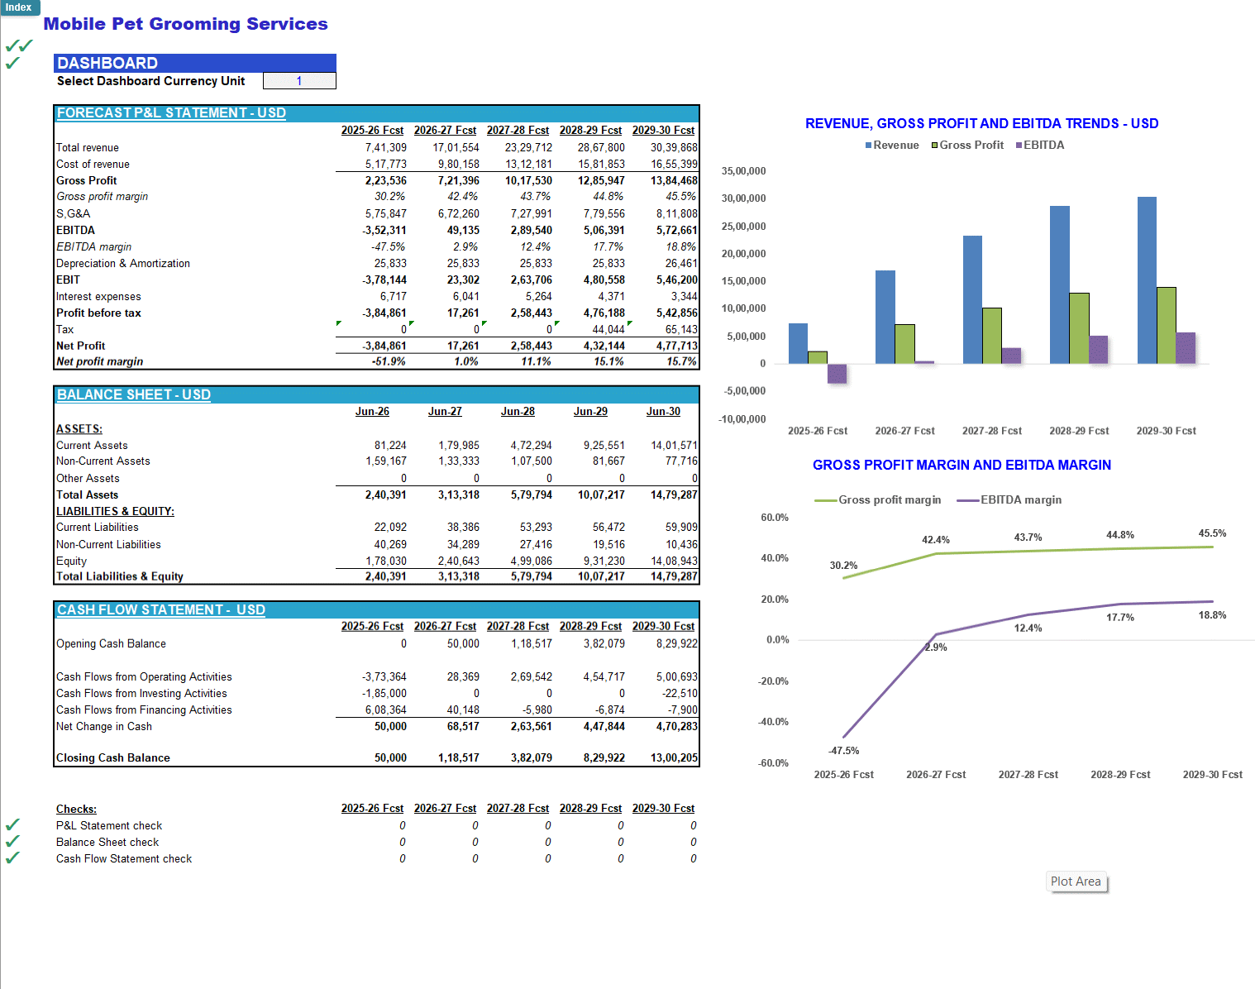
Task: Select the Jun-30 balance sheet column header
Action: tap(663, 412)
